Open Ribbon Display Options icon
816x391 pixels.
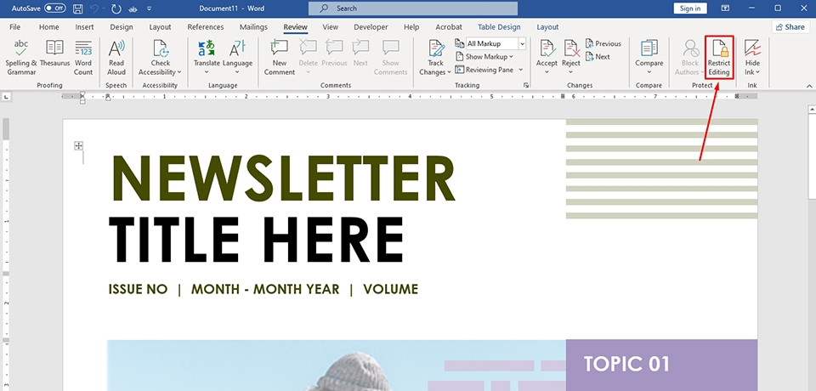725,8
